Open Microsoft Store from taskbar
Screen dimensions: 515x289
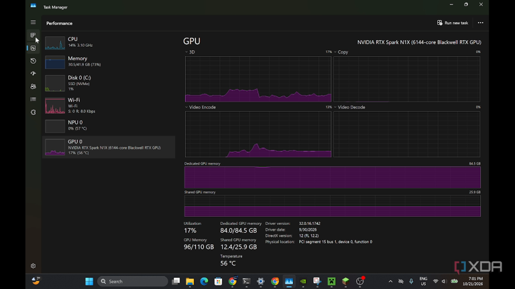click(x=218, y=282)
